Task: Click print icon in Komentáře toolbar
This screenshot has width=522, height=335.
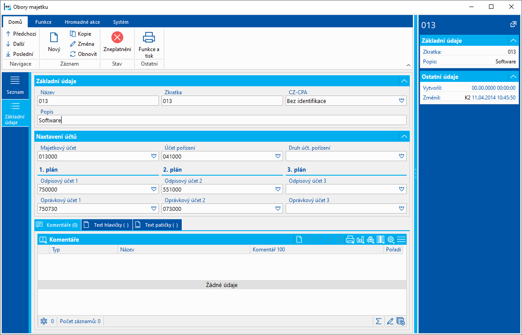Action: (350, 239)
